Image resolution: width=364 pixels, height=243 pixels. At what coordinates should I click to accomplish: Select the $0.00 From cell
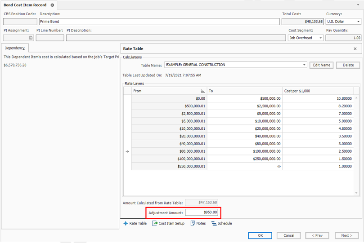coord(169,98)
